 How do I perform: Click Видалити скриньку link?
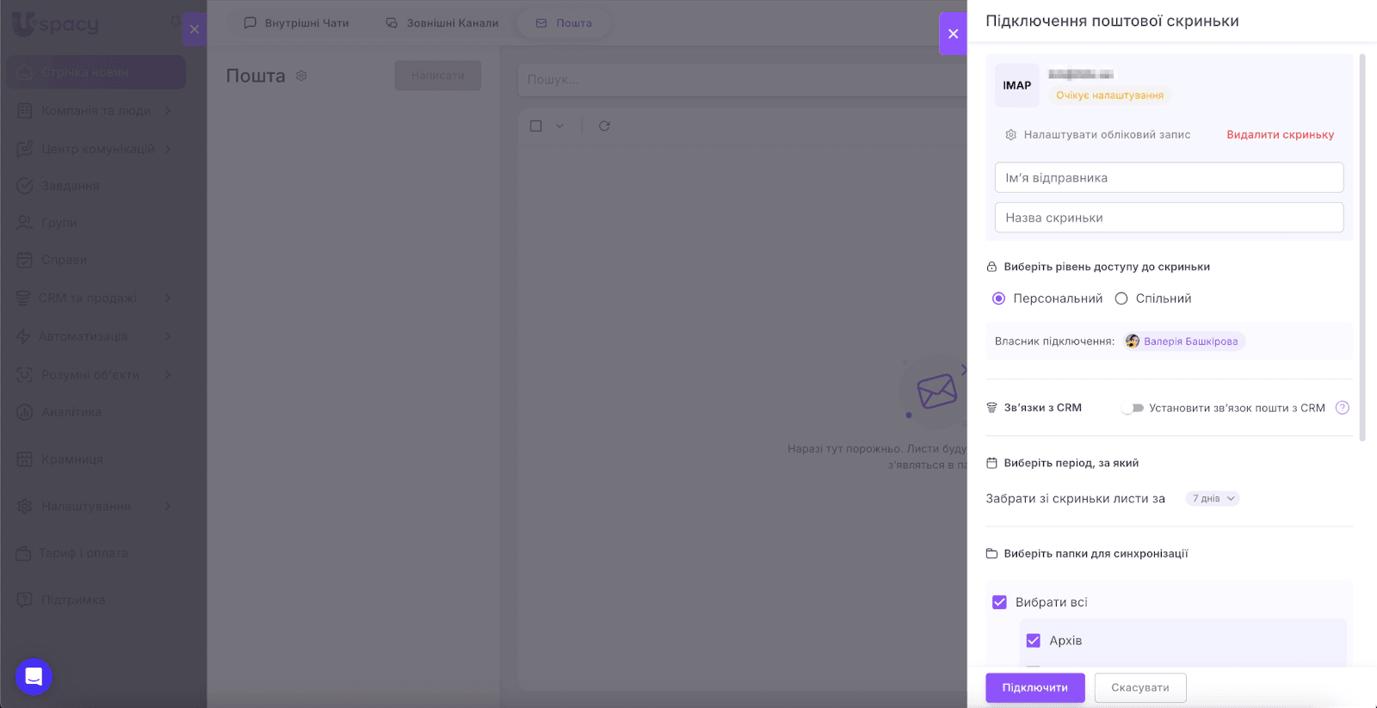pos(1281,134)
